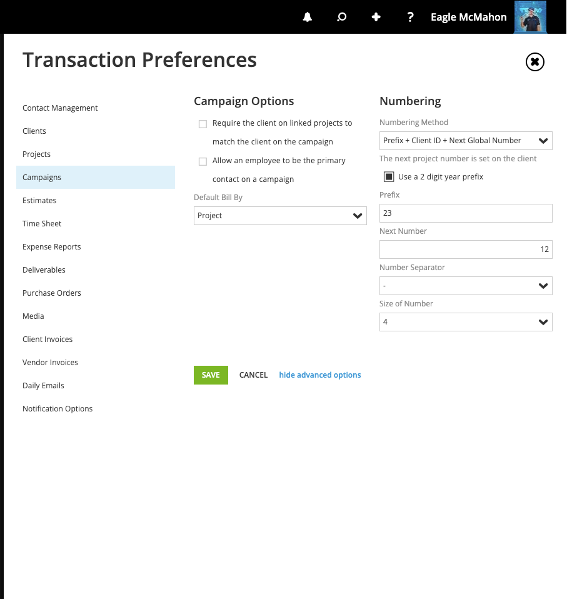This screenshot has height=599, width=567.
Task: Click Eagle McMahon profile avatar
Action: tap(530, 17)
